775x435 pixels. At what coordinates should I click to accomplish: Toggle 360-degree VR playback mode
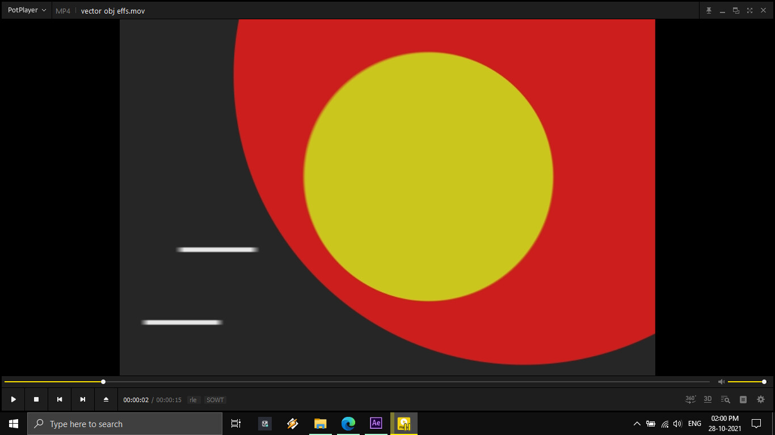click(689, 399)
